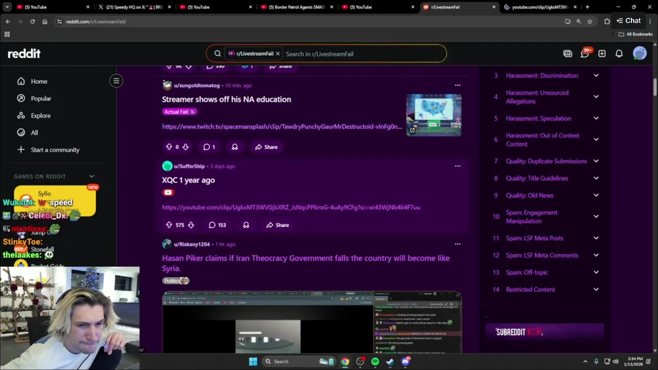
Task: Open All Bookmarks folder
Action: click(635, 34)
